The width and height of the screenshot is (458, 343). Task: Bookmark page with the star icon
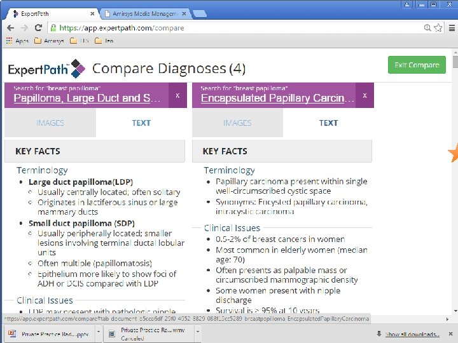(x=438, y=28)
